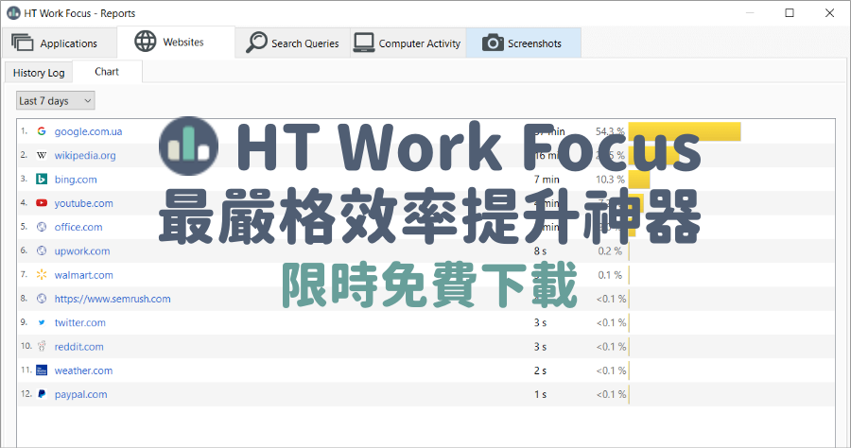Viewport: 851px width, 448px height.
Task: Click the 0.2 % value for upwork.com
Action: [610, 251]
